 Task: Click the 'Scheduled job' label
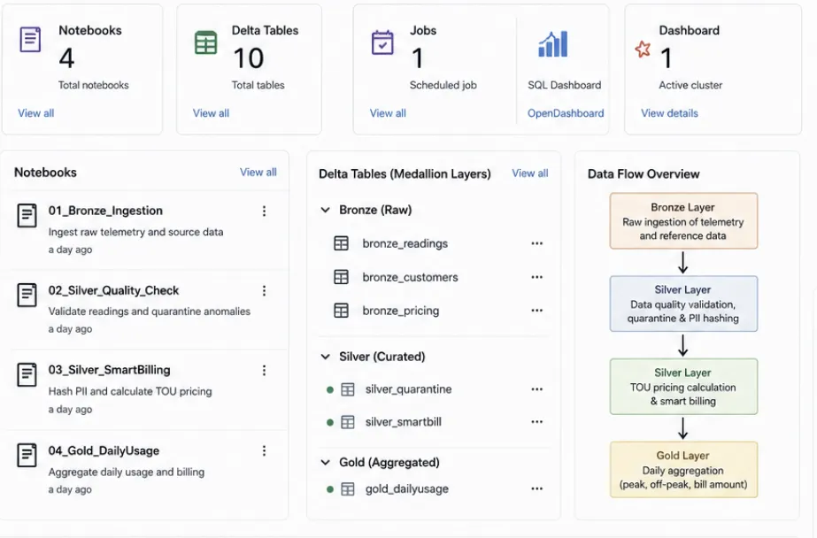tap(443, 85)
